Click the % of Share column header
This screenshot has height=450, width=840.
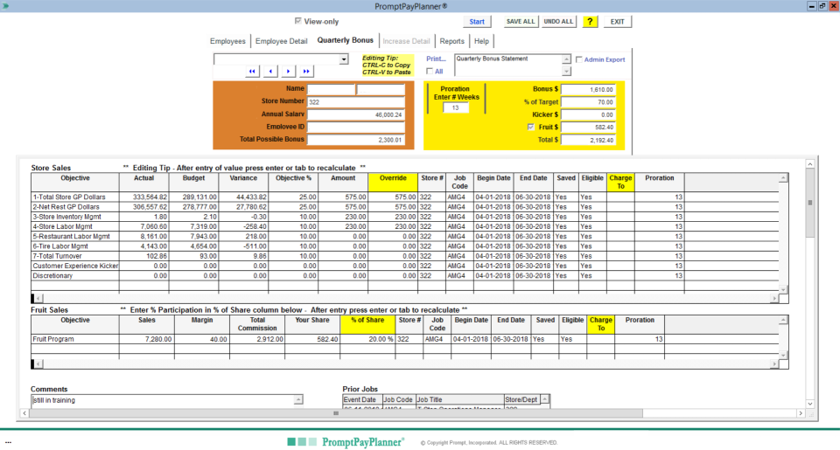tap(367, 324)
